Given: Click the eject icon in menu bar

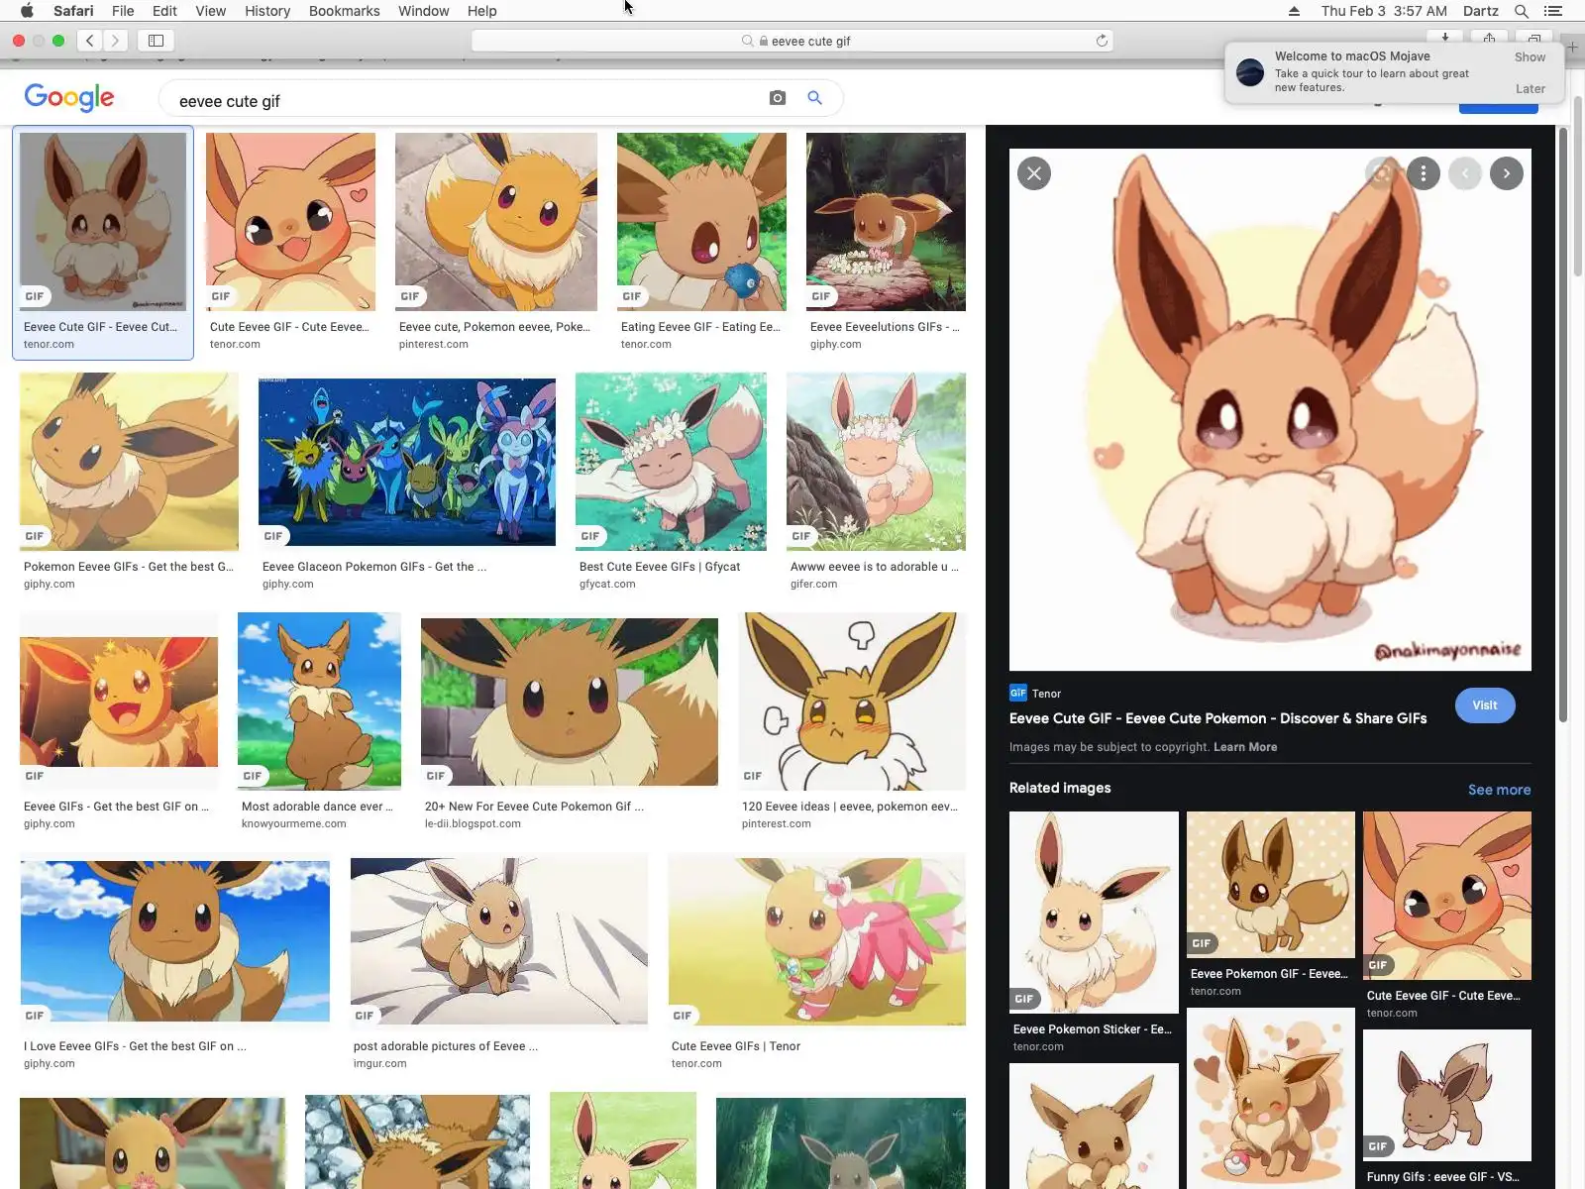Looking at the screenshot, I should pyautogui.click(x=1294, y=11).
